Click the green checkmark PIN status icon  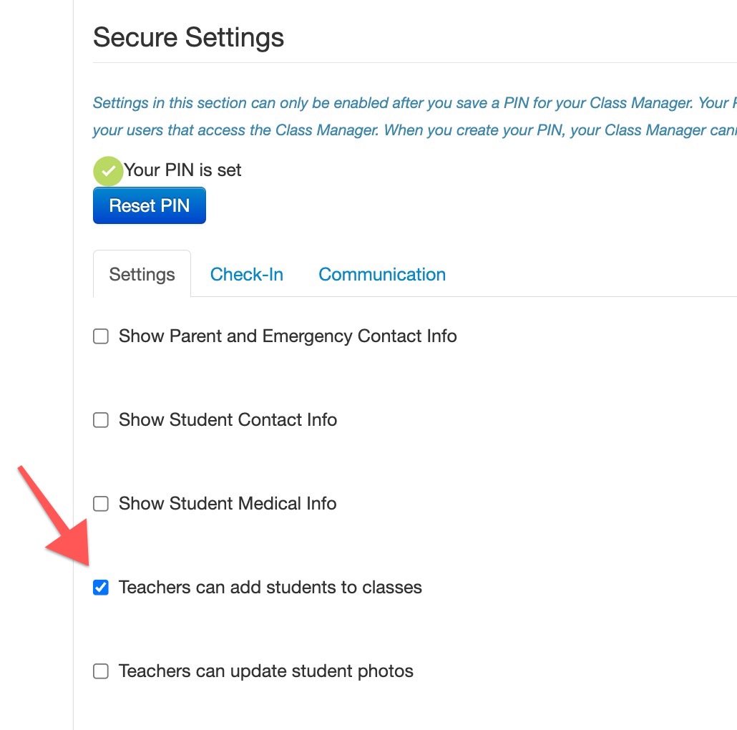tap(108, 170)
